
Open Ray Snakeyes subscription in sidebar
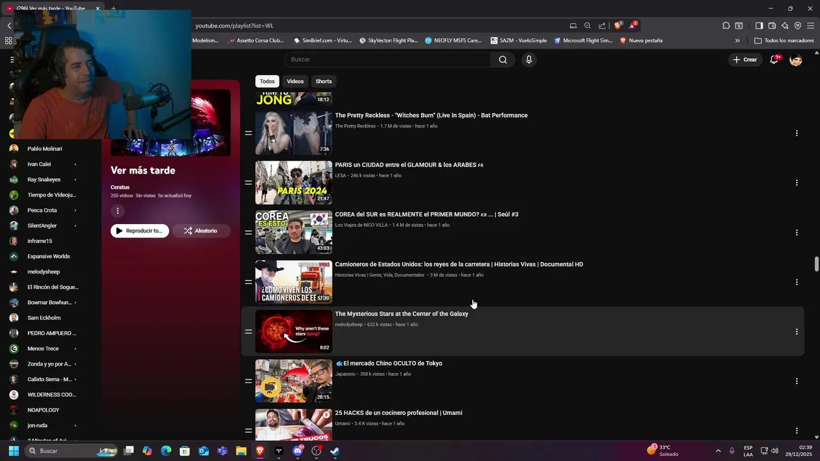(44, 179)
